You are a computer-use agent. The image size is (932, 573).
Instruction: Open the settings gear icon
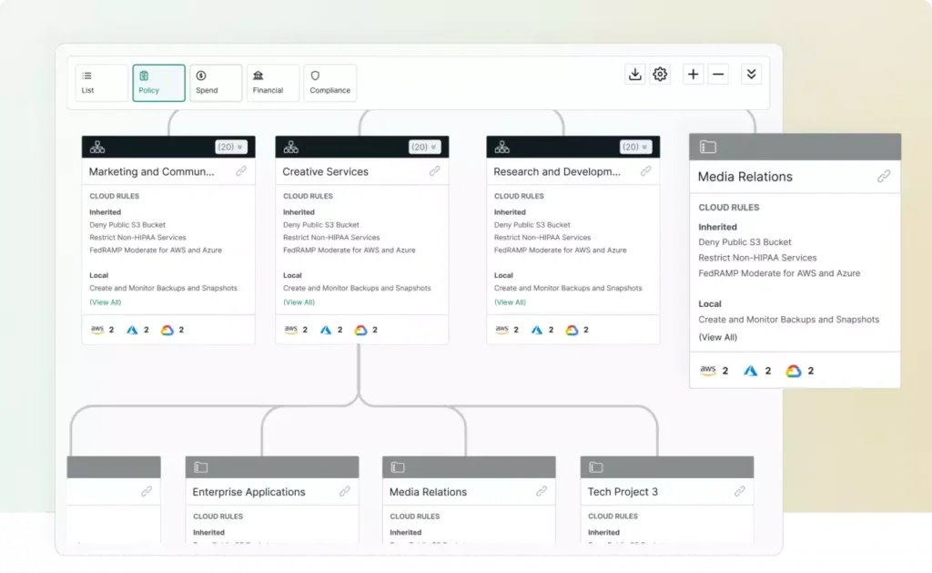(x=660, y=74)
